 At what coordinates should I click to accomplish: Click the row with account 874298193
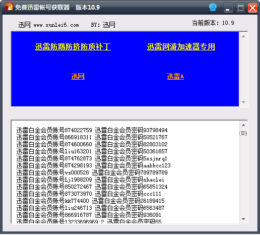(x=93, y=165)
